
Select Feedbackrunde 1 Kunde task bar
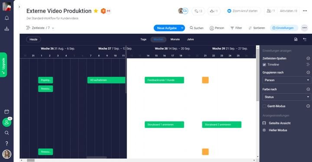tap(164, 80)
